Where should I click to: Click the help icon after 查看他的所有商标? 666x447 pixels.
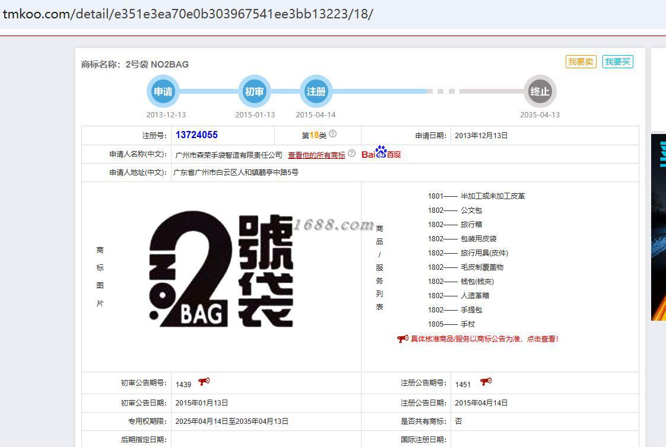(x=351, y=153)
